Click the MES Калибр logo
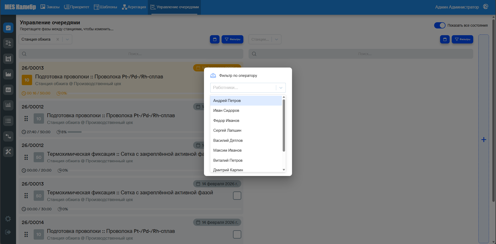 (20, 7)
